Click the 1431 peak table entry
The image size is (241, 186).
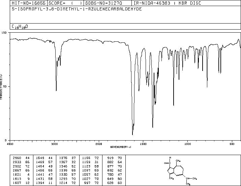coord(44,179)
